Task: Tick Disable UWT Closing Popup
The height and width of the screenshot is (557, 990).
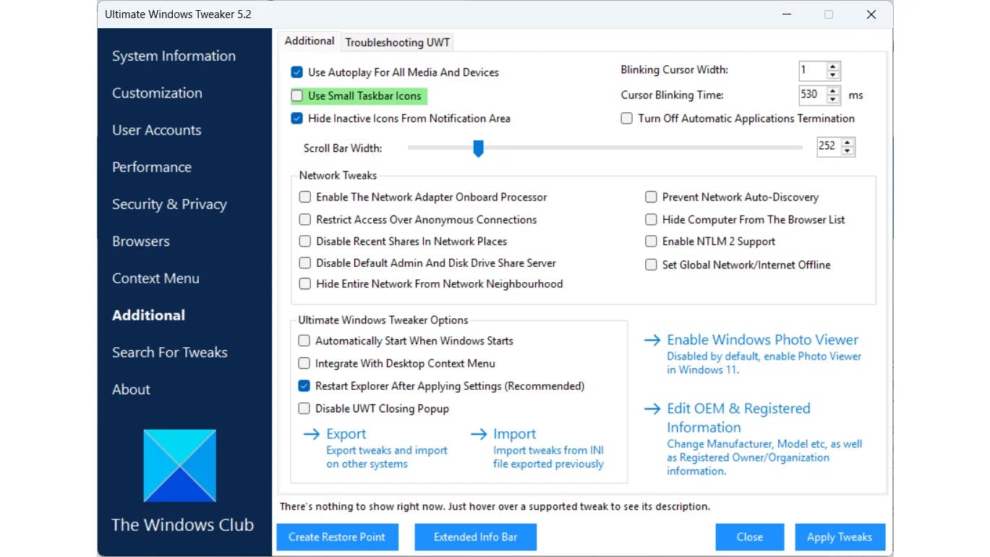Action: coord(304,408)
